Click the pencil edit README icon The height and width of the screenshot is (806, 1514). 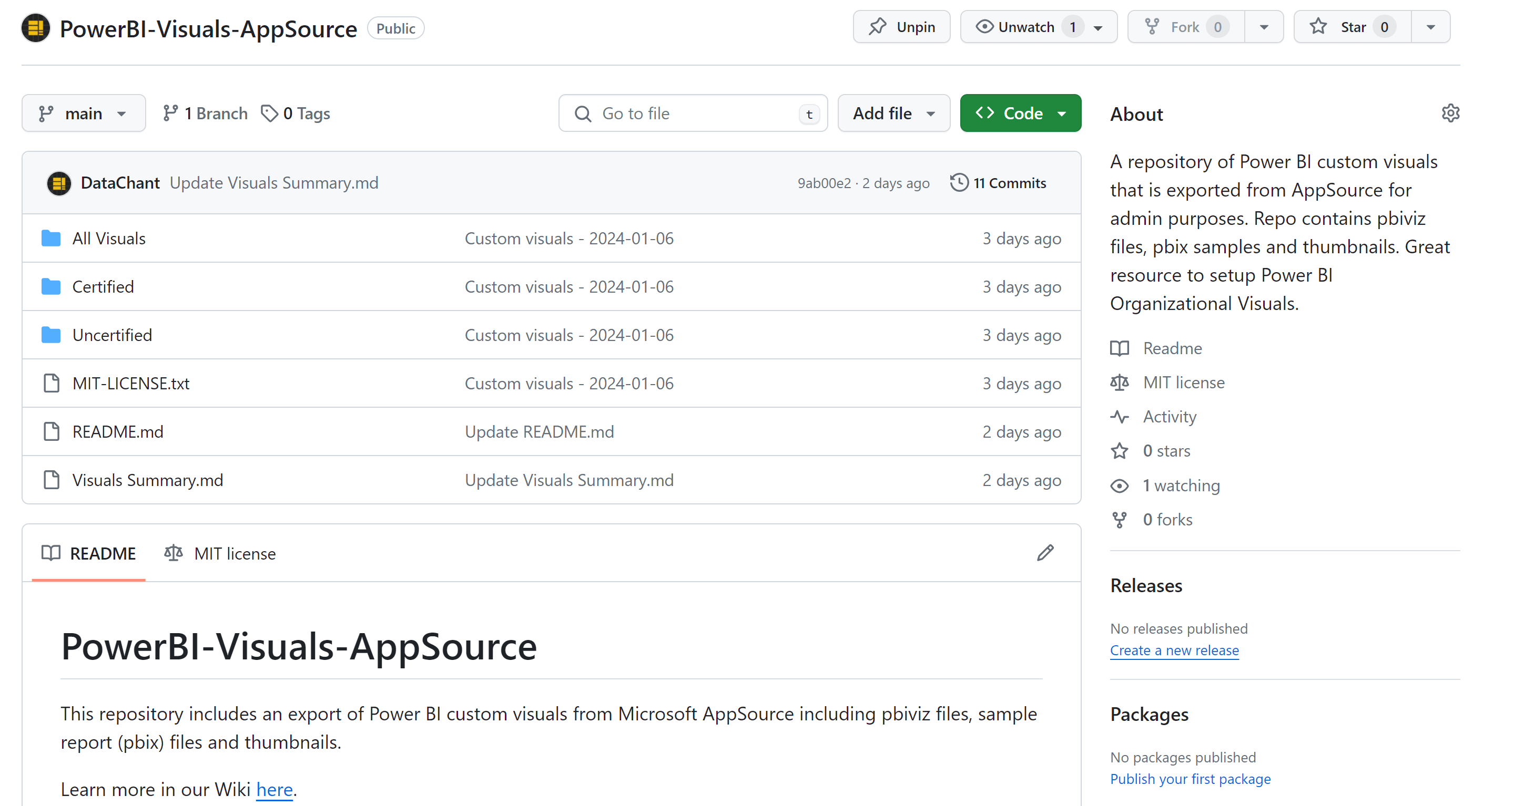click(1045, 552)
